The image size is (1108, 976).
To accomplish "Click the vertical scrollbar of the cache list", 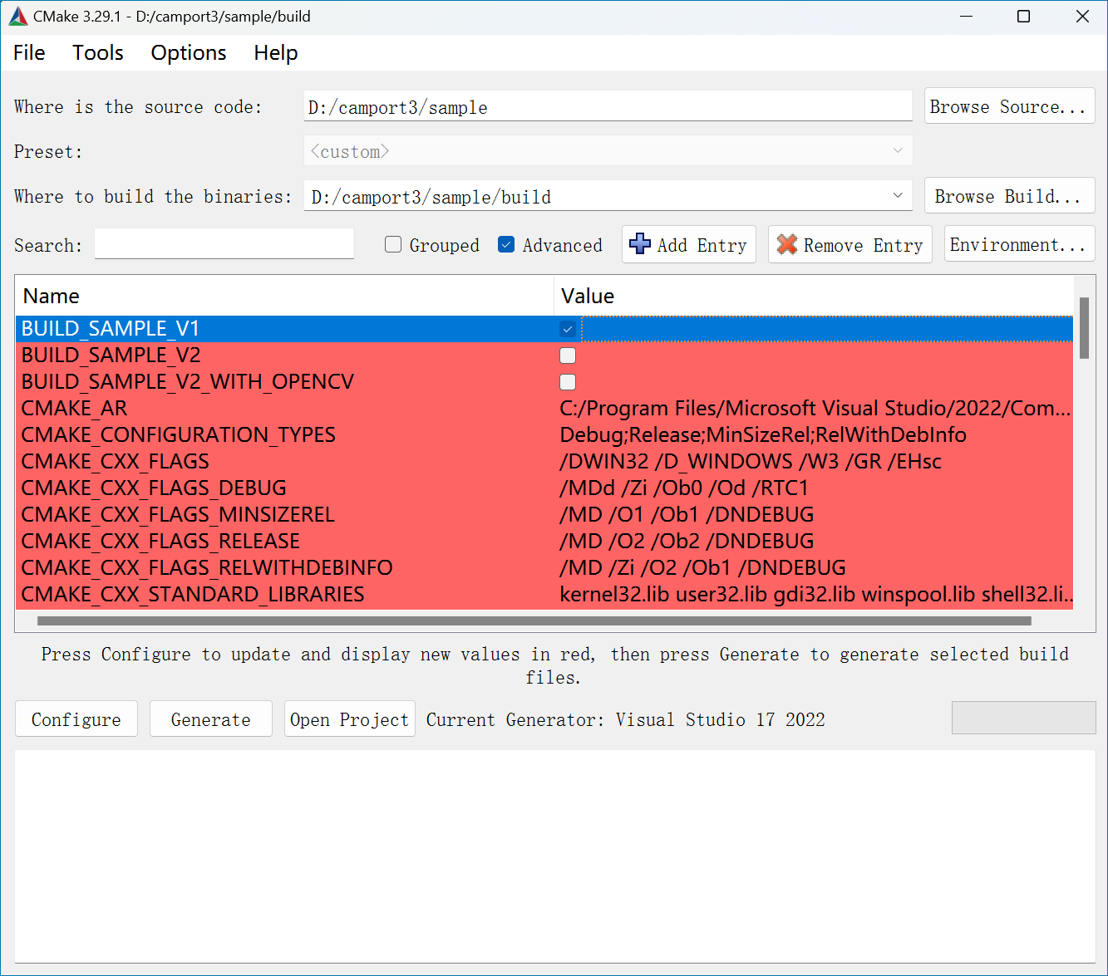I will pyautogui.click(x=1084, y=328).
